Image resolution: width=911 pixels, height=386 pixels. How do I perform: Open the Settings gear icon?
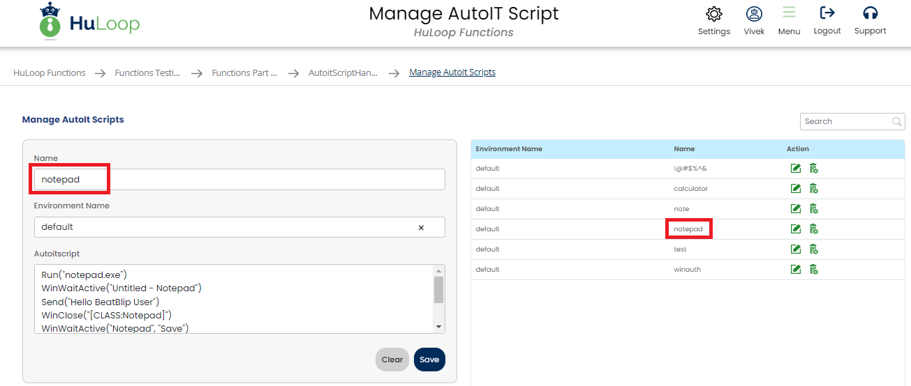click(713, 14)
